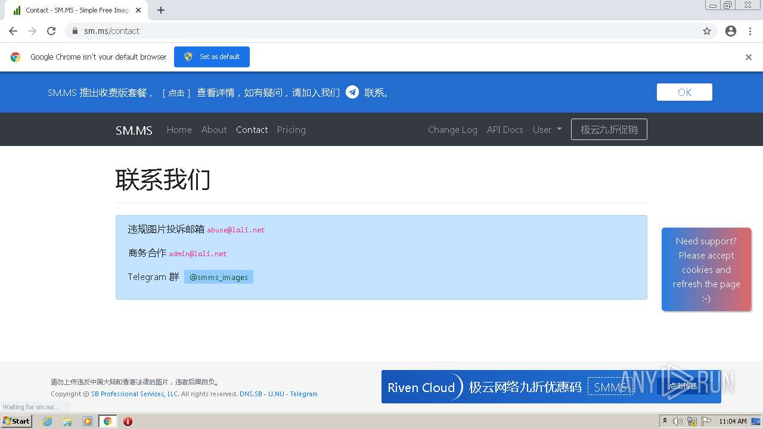Open SB Professional Services, LLC link
Viewport: 763px width, 429px height.
(x=135, y=394)
